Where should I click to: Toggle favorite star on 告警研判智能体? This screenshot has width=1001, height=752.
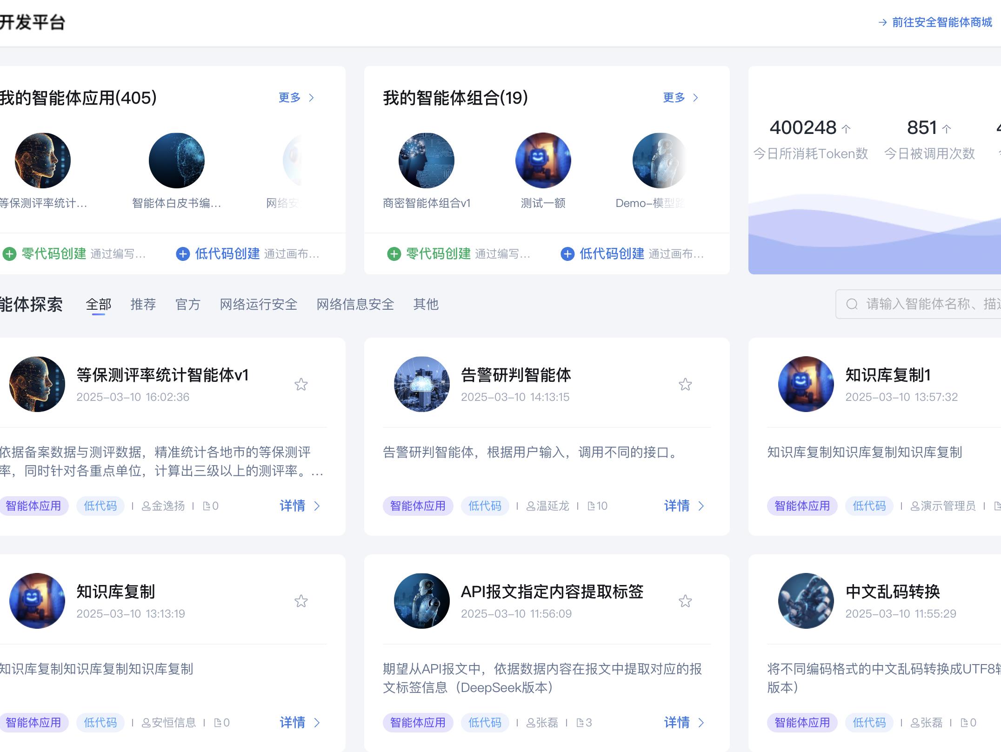pyautogui.click(x=685, y=385)
